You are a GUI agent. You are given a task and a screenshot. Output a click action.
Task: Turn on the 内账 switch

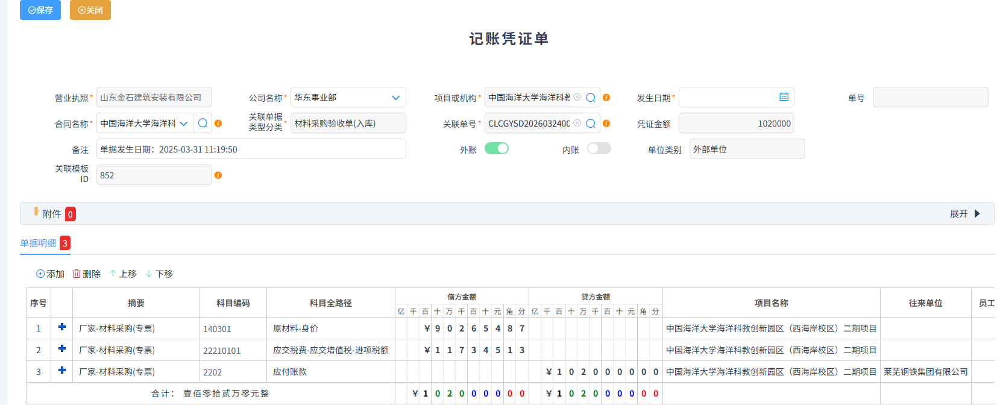599,149
